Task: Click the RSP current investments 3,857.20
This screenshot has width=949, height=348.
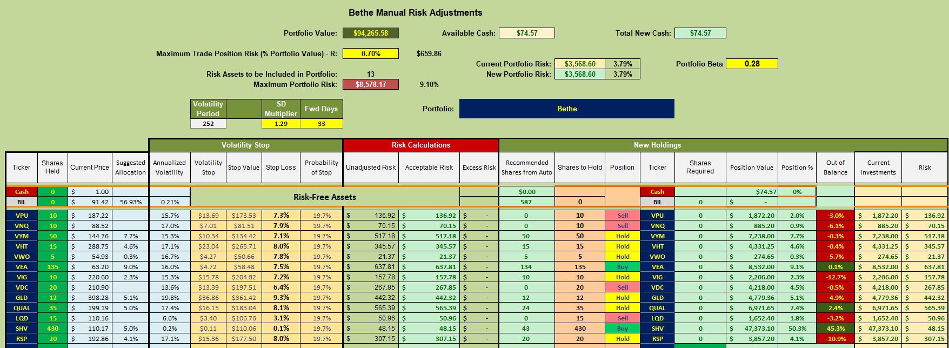Action: point(878,338)
